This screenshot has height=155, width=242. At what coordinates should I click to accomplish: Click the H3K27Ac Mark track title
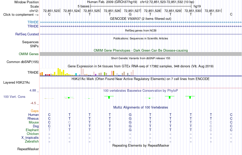coord(141,79)
